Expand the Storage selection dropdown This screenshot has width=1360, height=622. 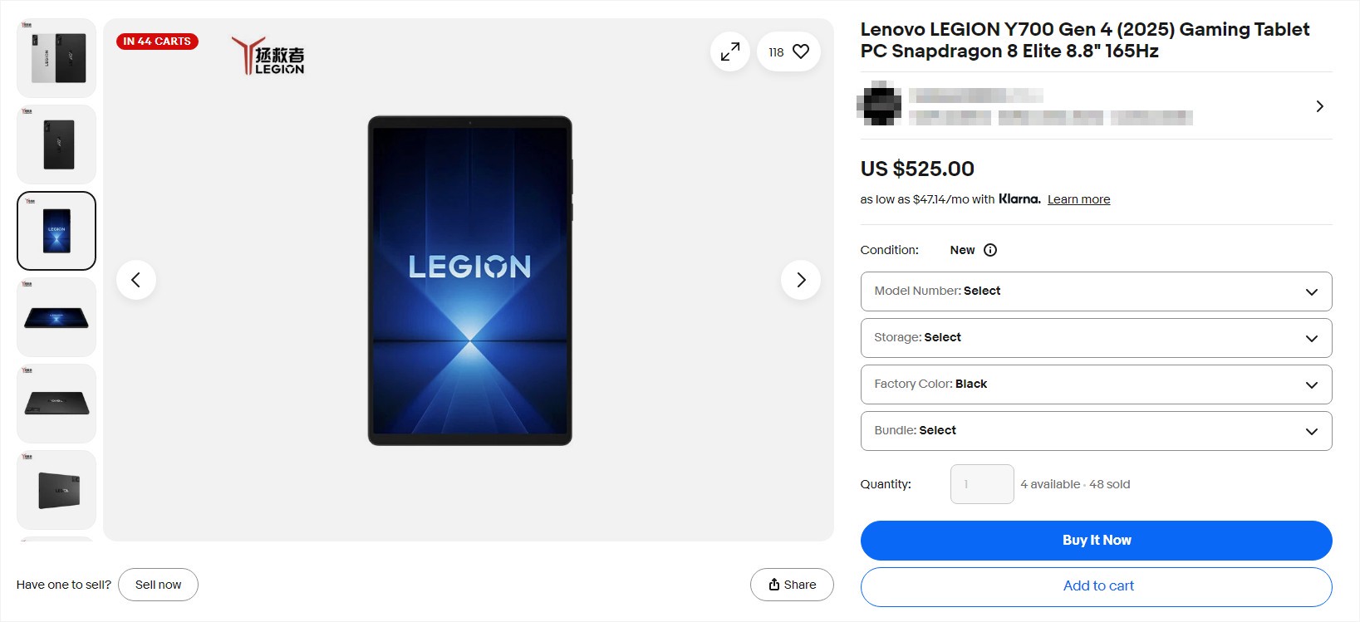coord(1096,338)
